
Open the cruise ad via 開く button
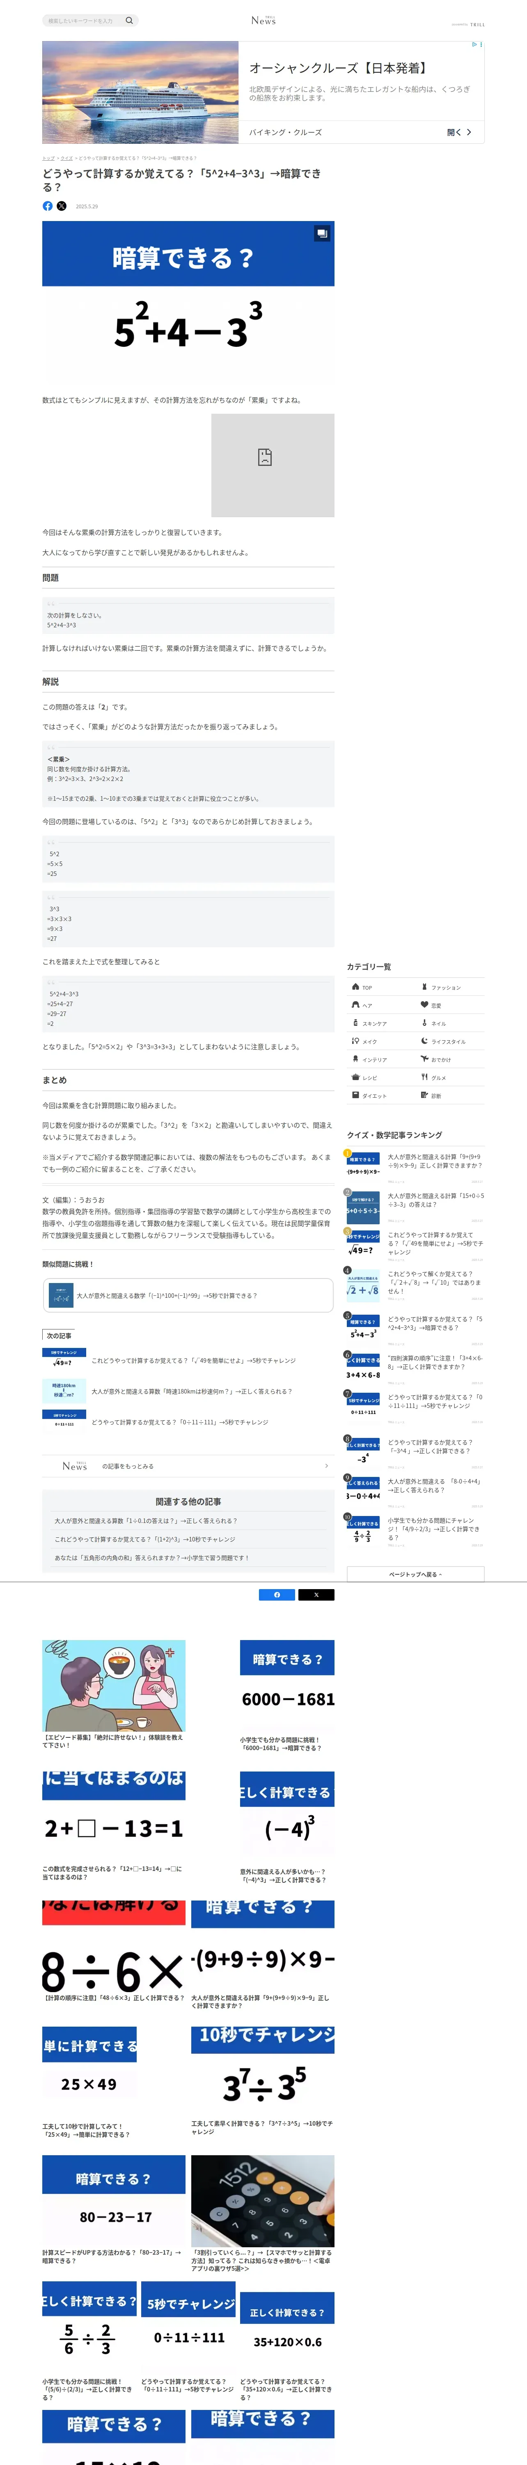click(x=459, y=132)
